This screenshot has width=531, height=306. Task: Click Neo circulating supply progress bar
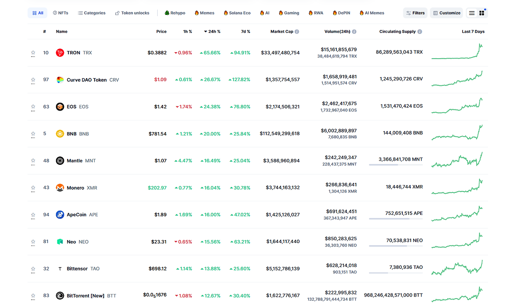click(396, 246)
